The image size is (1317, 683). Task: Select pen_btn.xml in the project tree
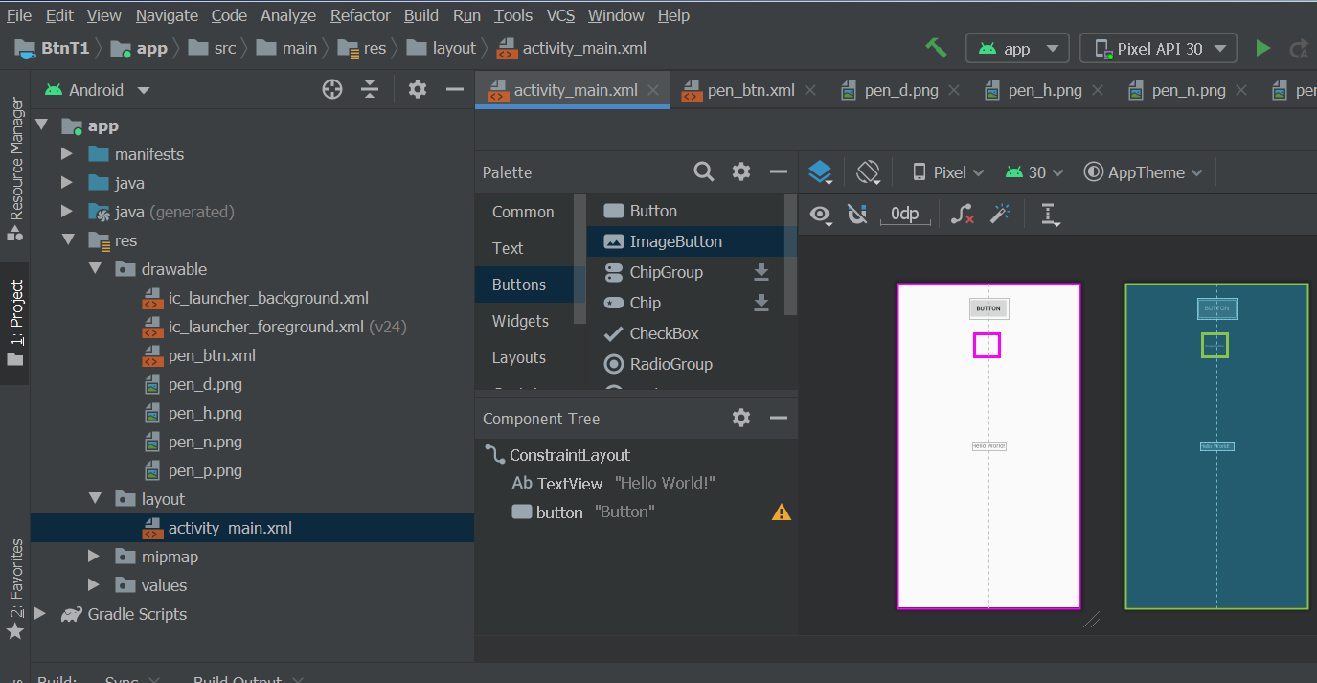212,355
